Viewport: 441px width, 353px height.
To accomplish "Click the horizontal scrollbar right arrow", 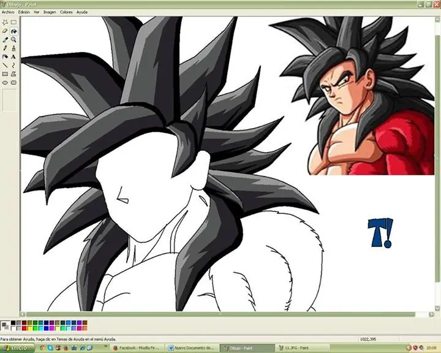I will [431, 314].
